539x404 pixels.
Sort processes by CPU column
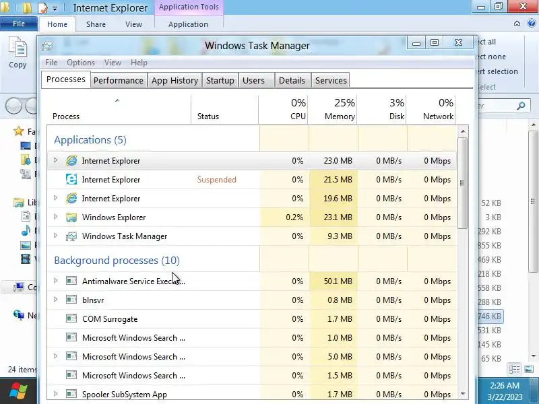[x=283, y=110]
